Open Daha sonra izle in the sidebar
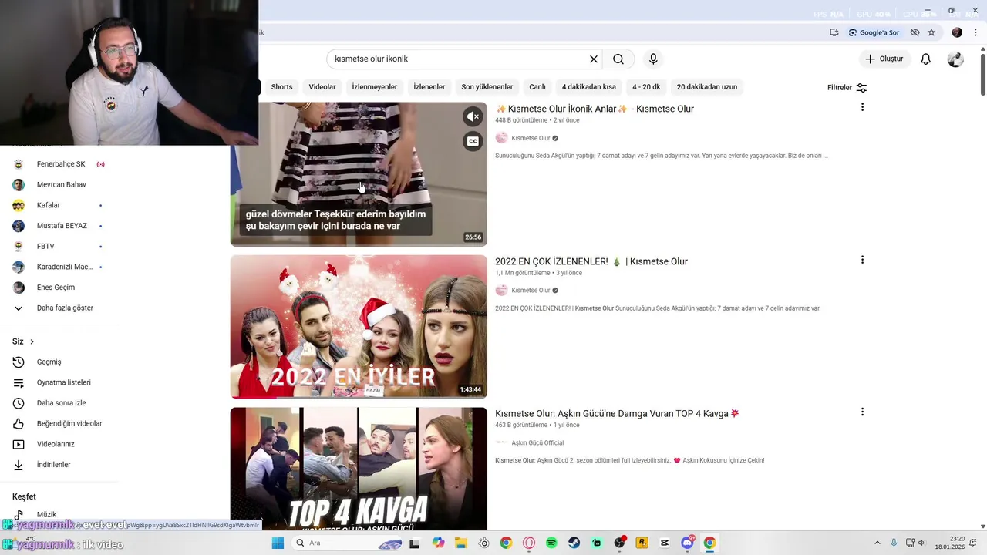The width and height of the screenshot is (987, 555). 60,403
